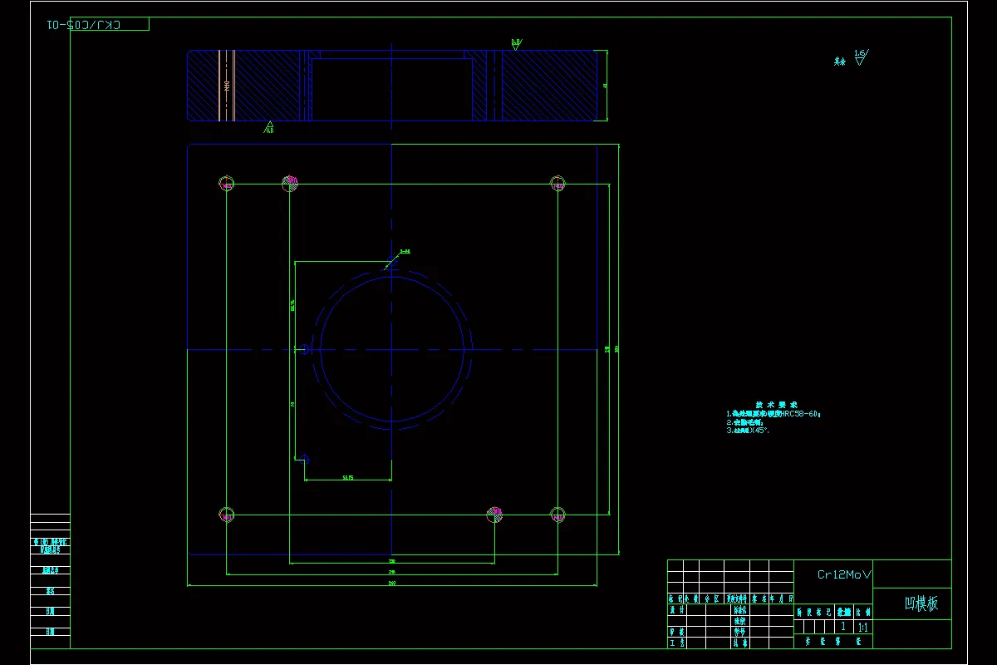This screenshot has width=997, height=665.
Task: Click the hatched pin hole in upper row
Action: [290, 184]
